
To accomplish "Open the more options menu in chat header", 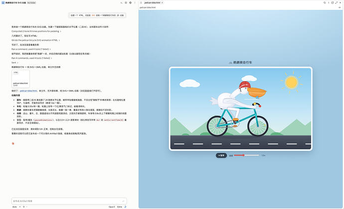I will pos(135,2).
